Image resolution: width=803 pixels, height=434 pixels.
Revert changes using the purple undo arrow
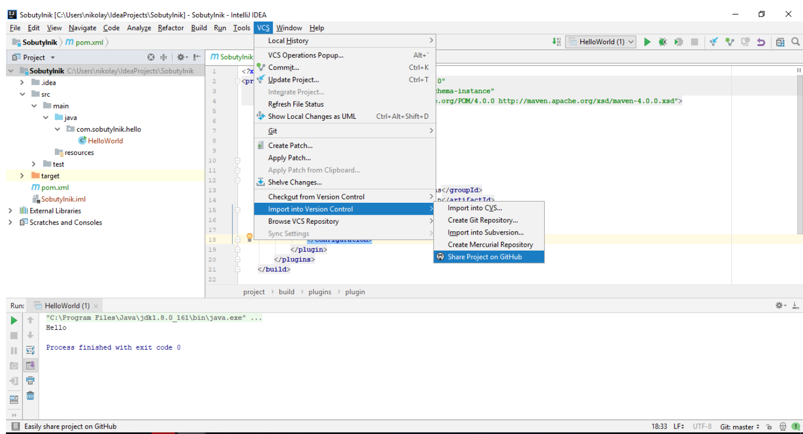[761, 42]
